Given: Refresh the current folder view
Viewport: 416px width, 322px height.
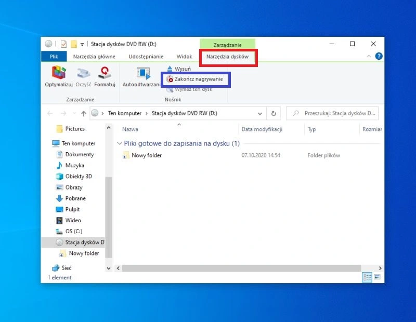Looking at the screenshot, I should click(274, 113).
